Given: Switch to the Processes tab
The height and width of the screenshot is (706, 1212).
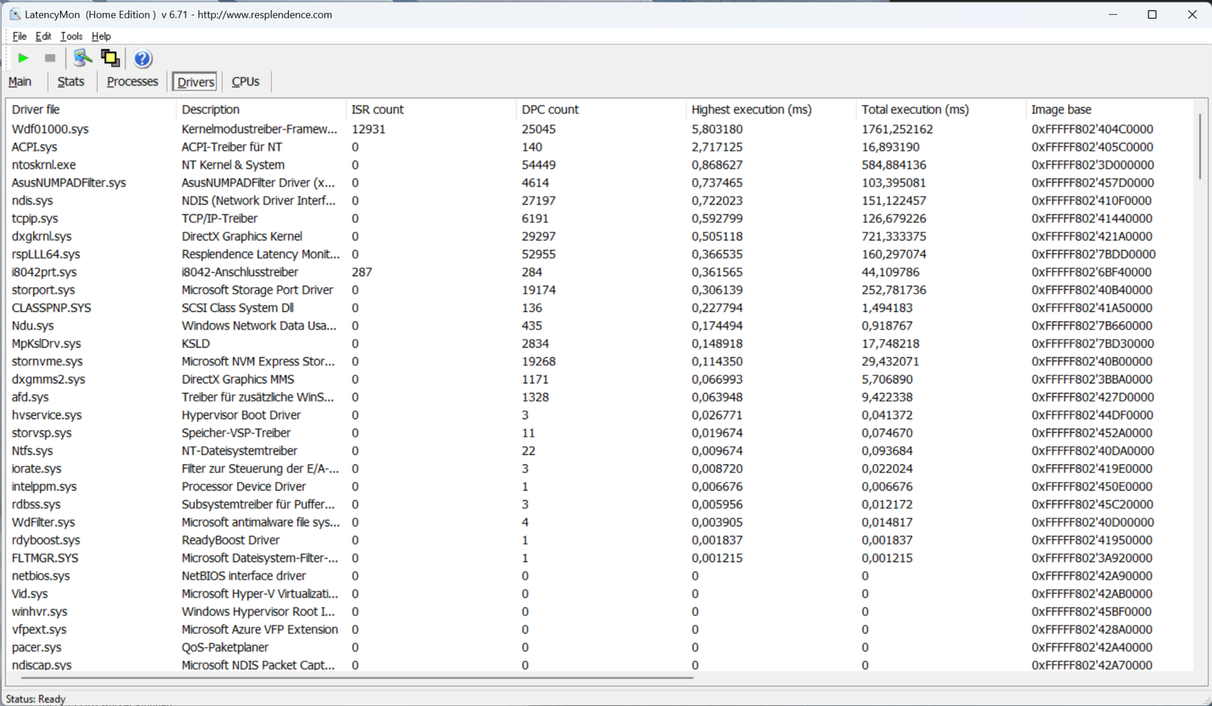Looking at the screenshot, I should pos(132,81).
